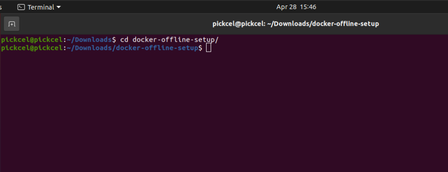Click the block cursor at the prompt

[209, 48]
